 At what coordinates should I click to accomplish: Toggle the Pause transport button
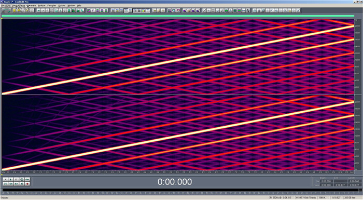click(16, 179)
